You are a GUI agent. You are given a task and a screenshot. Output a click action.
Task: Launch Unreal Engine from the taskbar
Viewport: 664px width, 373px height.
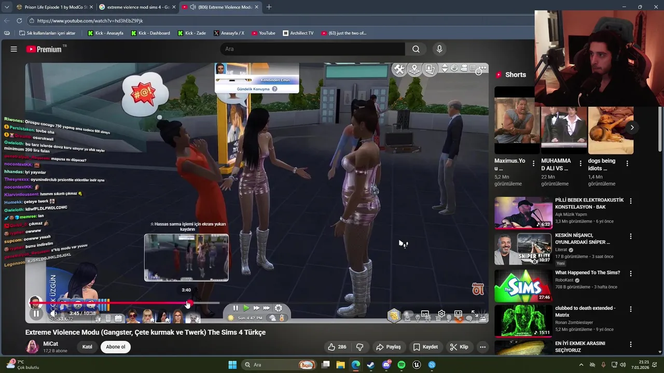pos(417,365)
